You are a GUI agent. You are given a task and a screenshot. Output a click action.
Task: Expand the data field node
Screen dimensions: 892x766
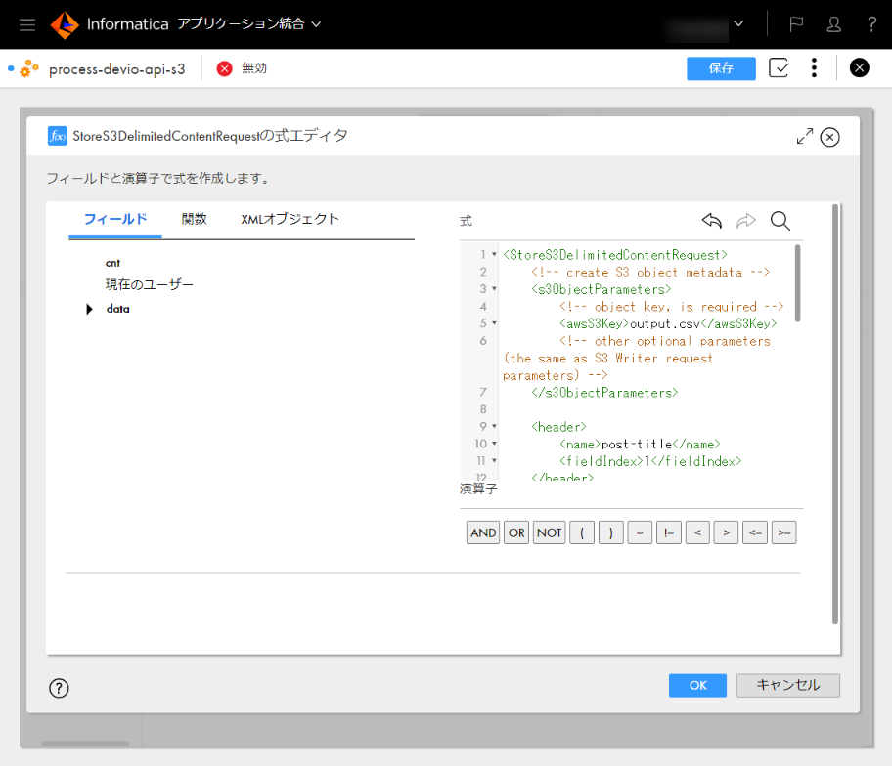(x=87, y=309)
